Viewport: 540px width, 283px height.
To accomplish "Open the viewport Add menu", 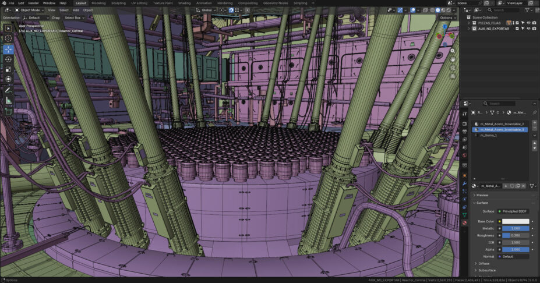I will click(x=76, y=10).
